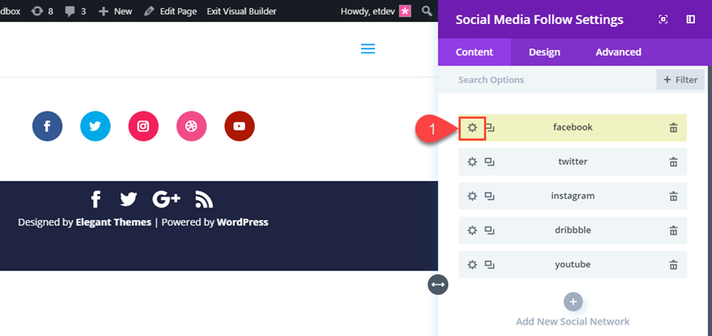Click the admin bar search magnifier
The image size is (712, 336).
[x=427, y=10]
